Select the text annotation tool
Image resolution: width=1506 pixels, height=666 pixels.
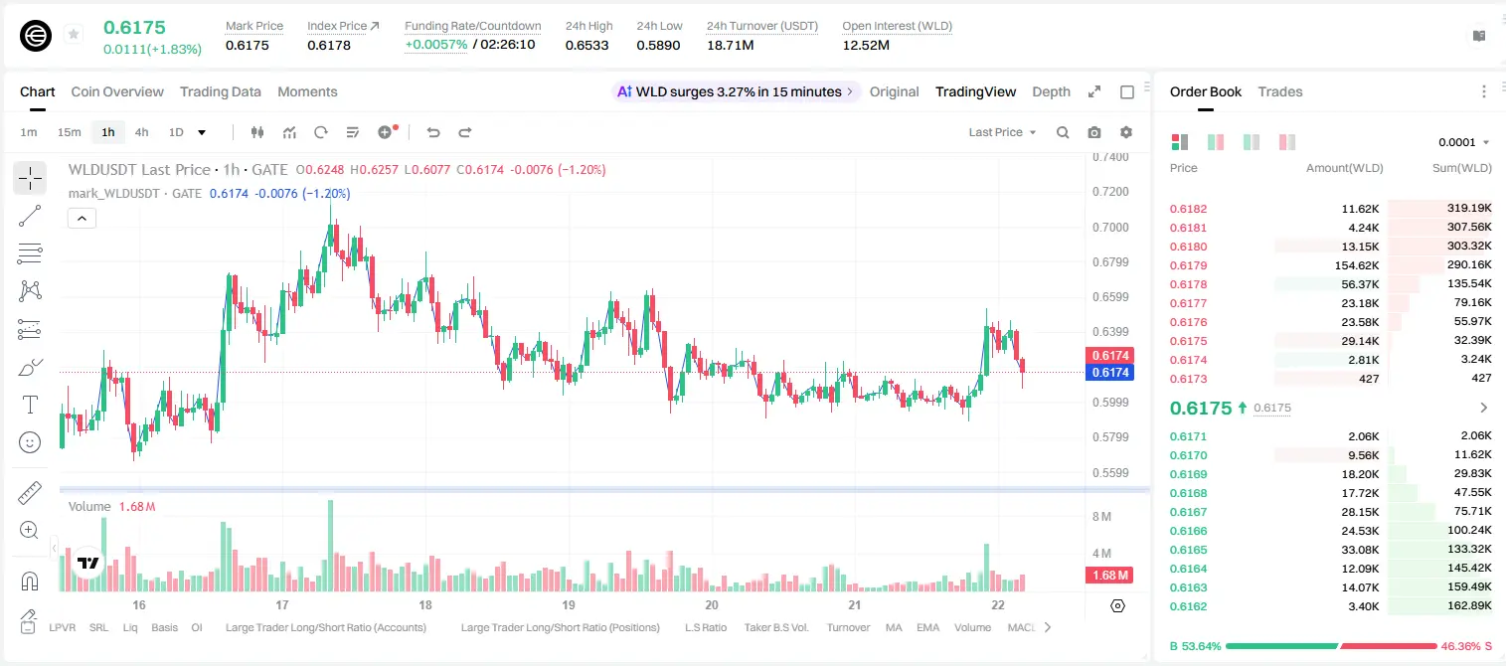click(30, 405)
